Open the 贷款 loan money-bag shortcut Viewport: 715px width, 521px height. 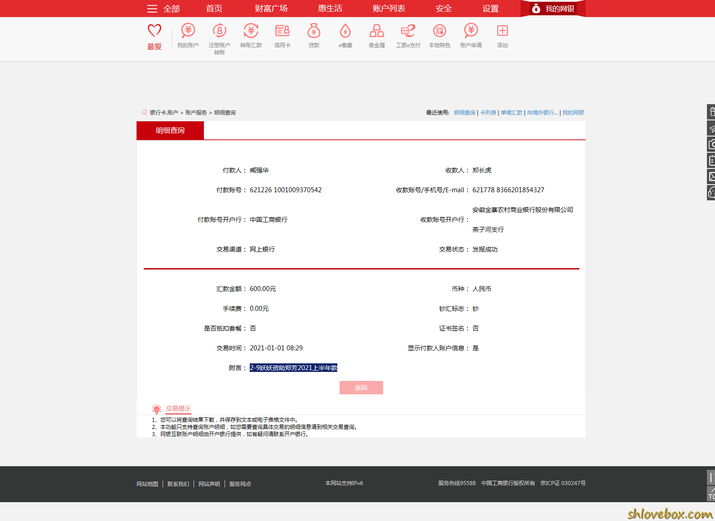(314, 31)
